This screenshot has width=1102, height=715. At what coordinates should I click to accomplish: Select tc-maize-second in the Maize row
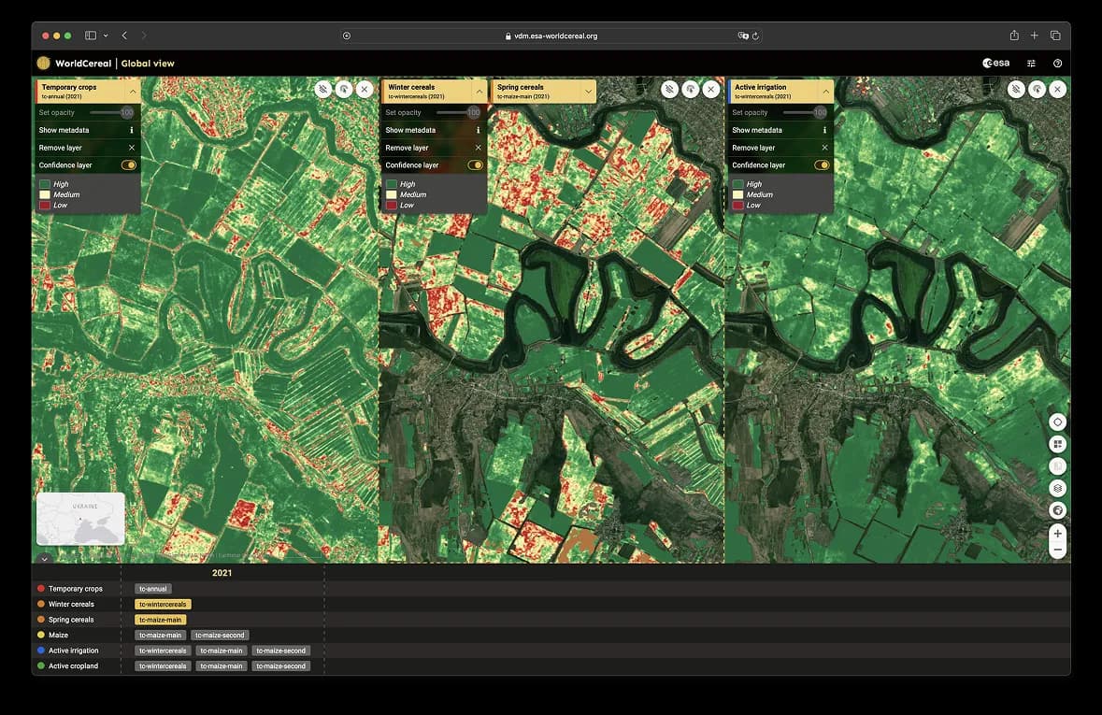(x=220, y=636)
